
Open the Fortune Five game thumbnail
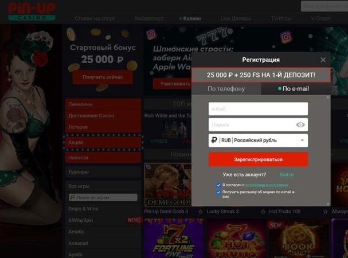tap(174, 239)
